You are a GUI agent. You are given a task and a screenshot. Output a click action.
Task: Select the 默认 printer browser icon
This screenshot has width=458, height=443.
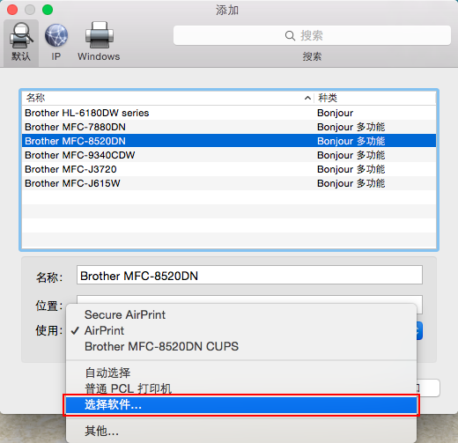[x=21, y=35]
